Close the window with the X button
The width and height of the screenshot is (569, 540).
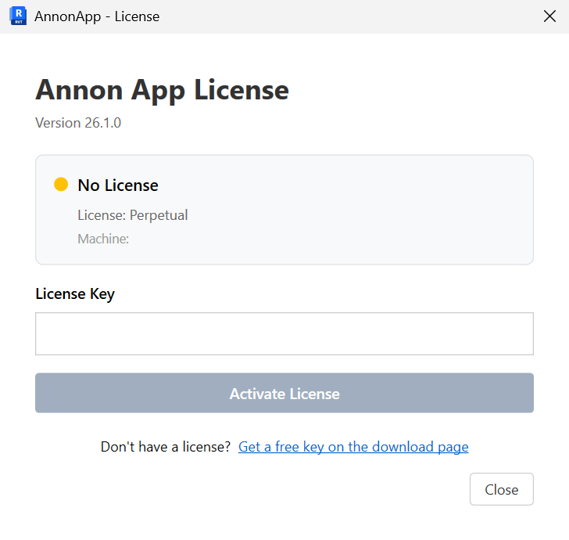[x=549, y=16]
